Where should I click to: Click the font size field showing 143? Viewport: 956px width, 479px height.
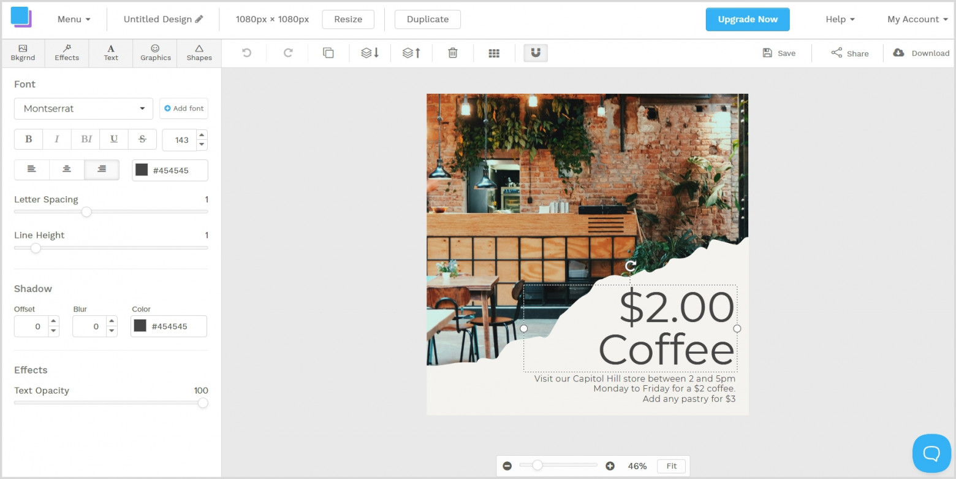[180, 140]
